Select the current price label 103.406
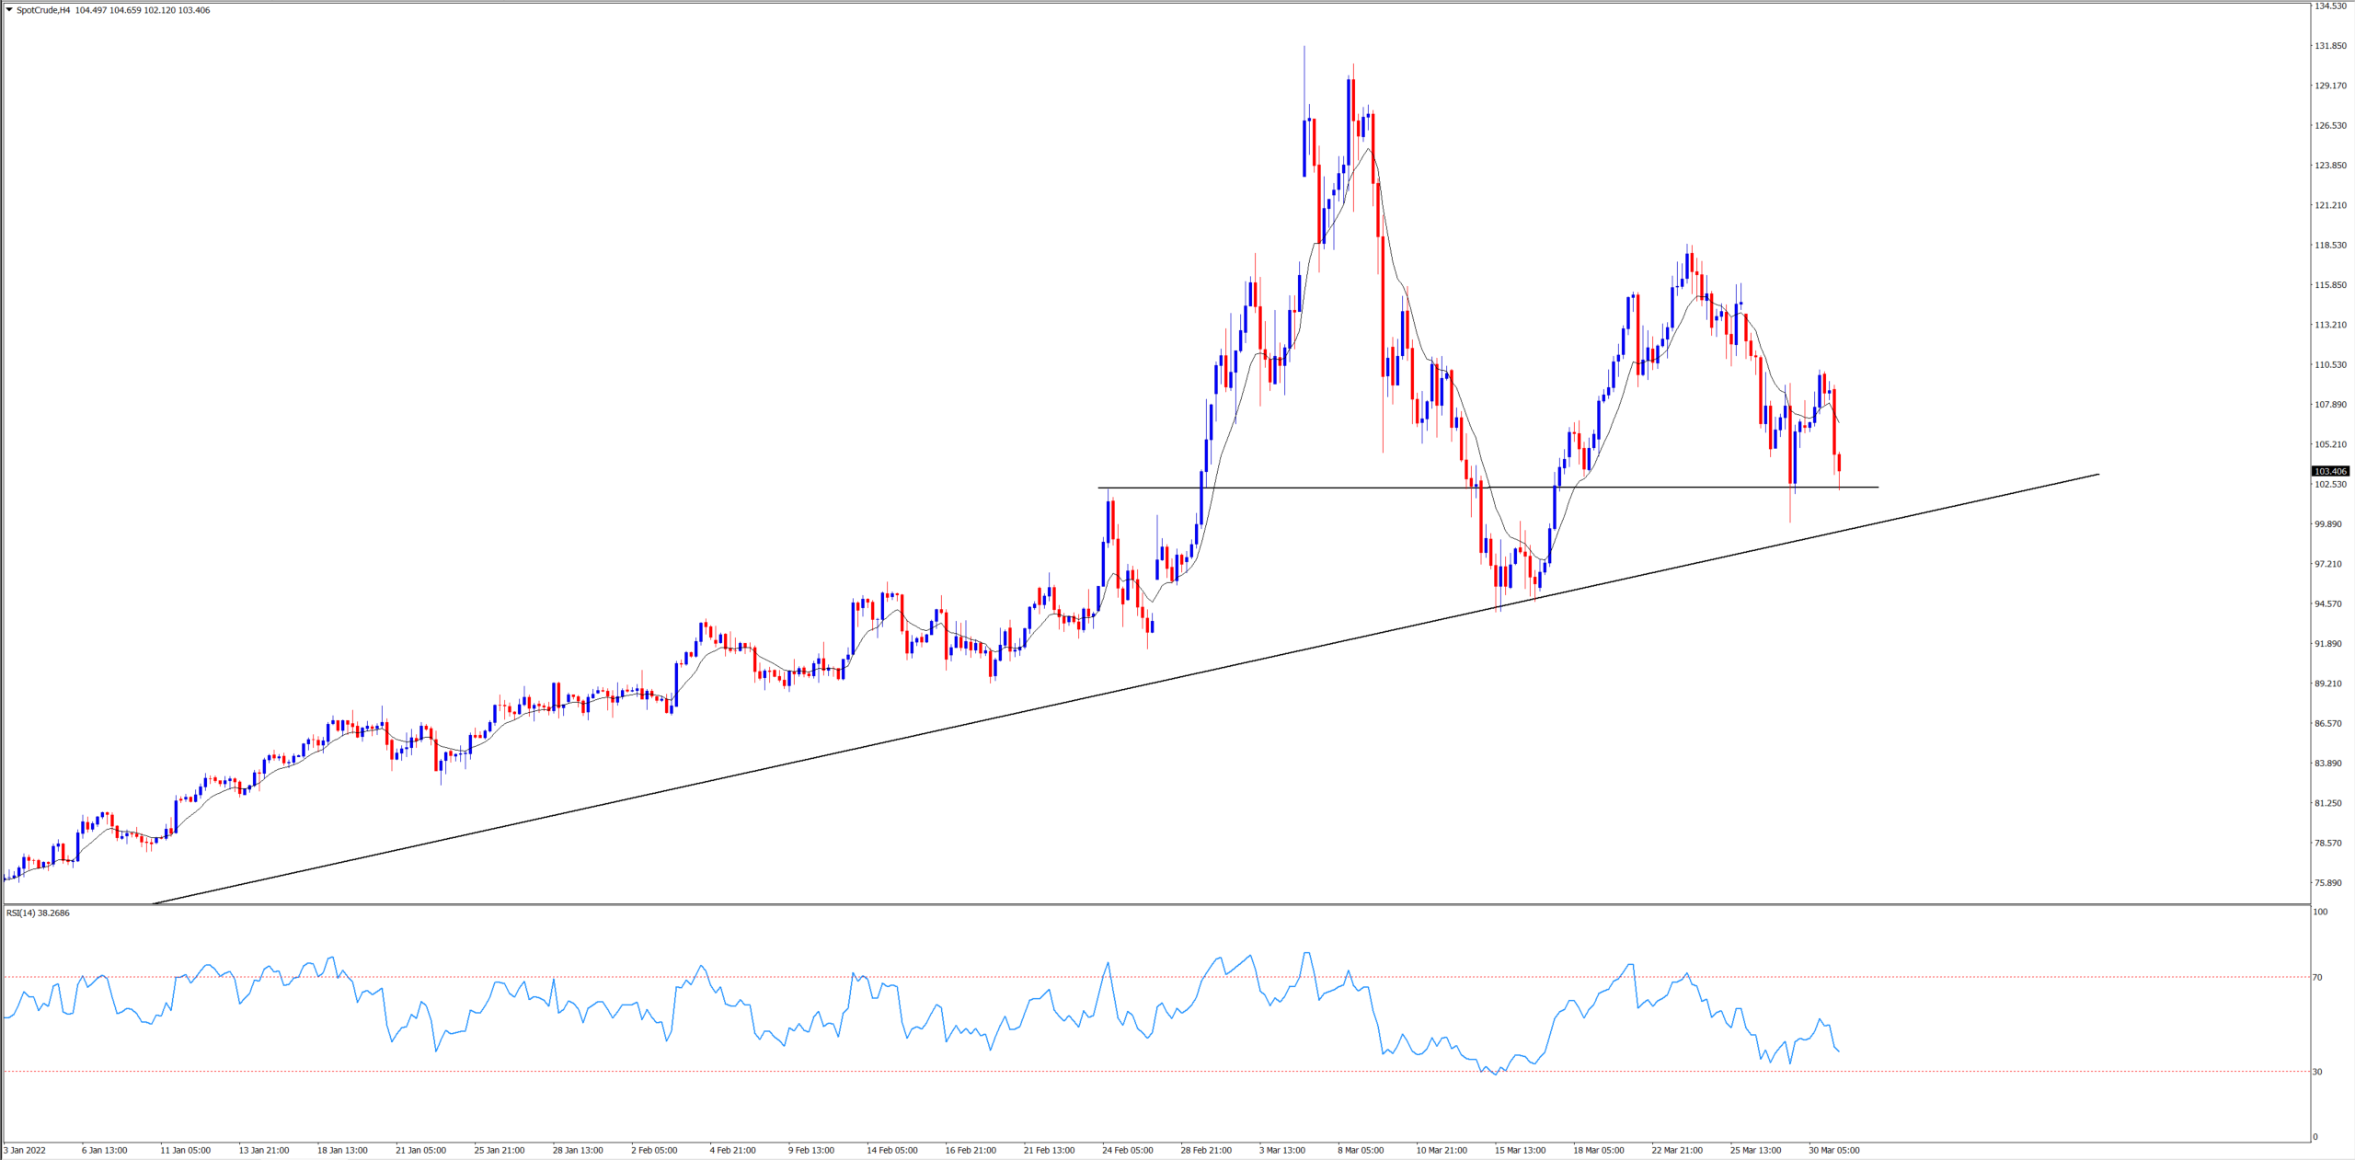Screen dimensions: 2355x1160 (x=2330, y=471)
